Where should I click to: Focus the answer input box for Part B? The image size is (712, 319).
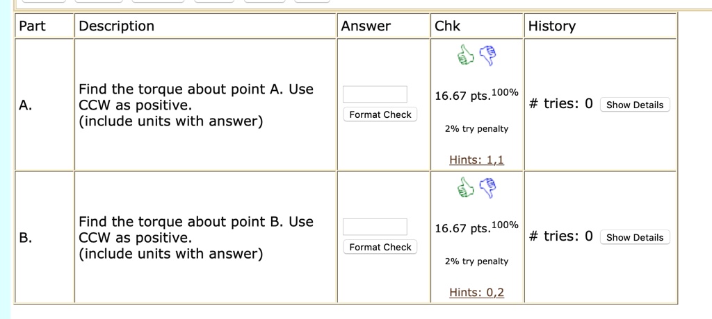[375, 227]
